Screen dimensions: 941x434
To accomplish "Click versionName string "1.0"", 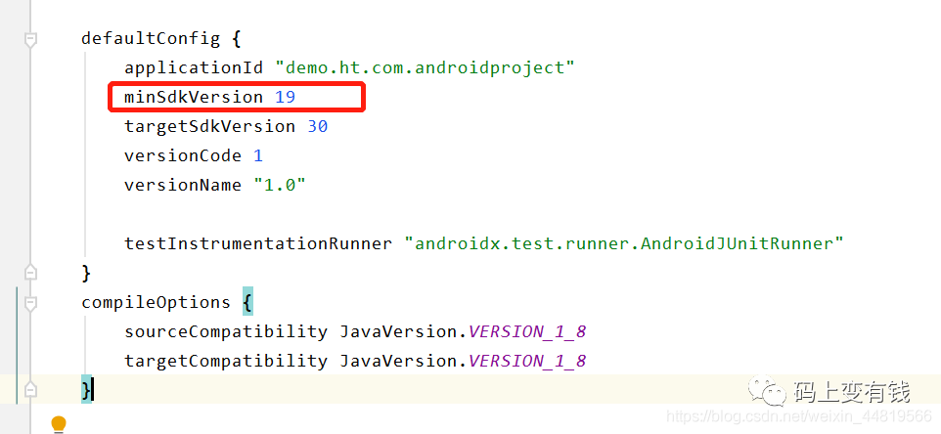I will [x=280, y=185].
